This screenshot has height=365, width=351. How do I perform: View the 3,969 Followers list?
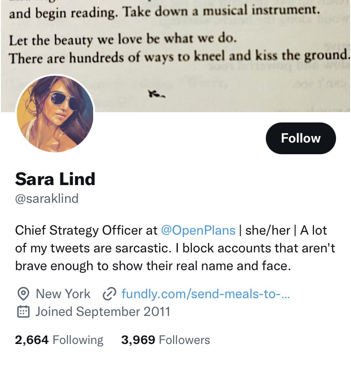pos(166,340)
